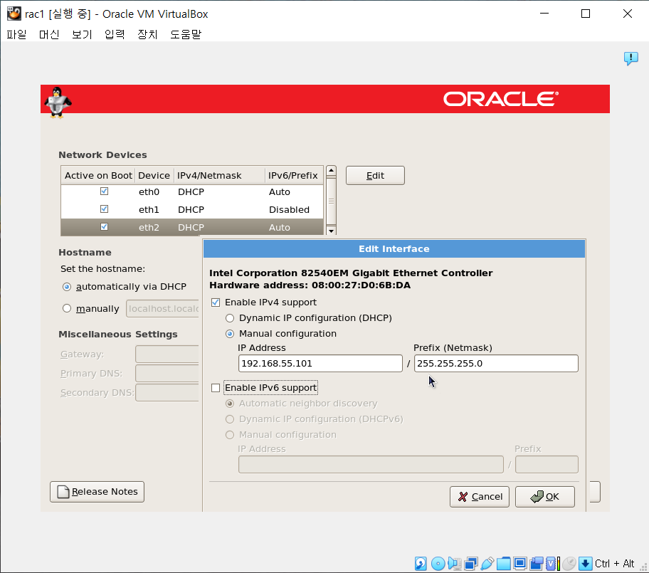649x573 pixels.
Task: Click the Edit network device button
Action: coord(375,176)
